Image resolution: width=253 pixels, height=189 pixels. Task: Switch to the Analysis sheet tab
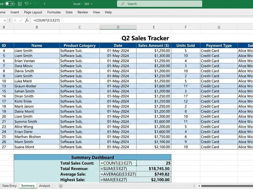pos(45,186)
